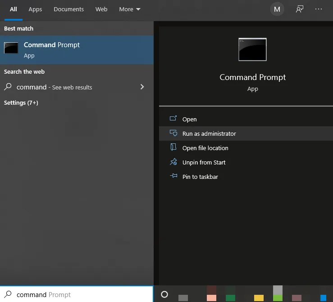This screenshot has width=333, height=302.
Task: Choose Pin to taskbar
Action: coord(246,177)
